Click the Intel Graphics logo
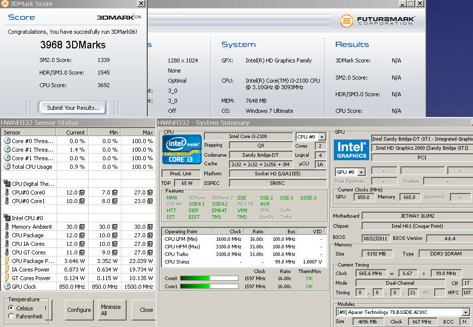Screen dimensions: 473x327 (351, 150)
